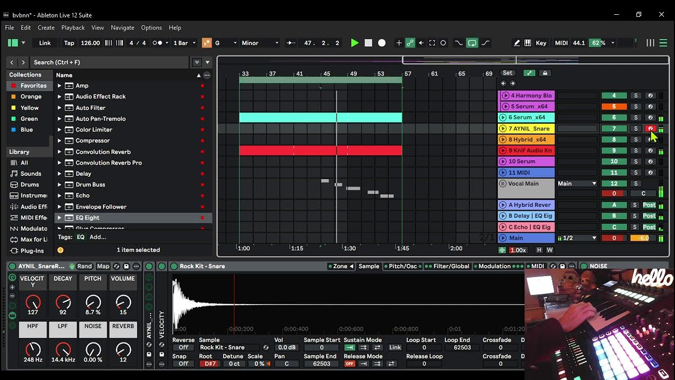Save AYNIL rack preset disk icon

point(126,267)
